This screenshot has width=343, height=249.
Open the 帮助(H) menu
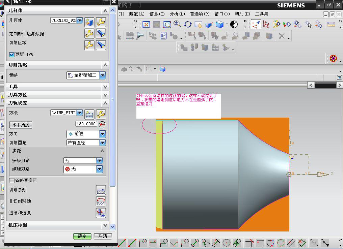pos(242,14)
